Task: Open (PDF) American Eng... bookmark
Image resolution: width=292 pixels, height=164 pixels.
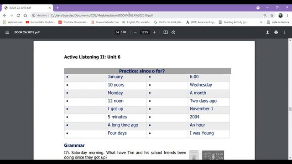Action: click(201, 22)
